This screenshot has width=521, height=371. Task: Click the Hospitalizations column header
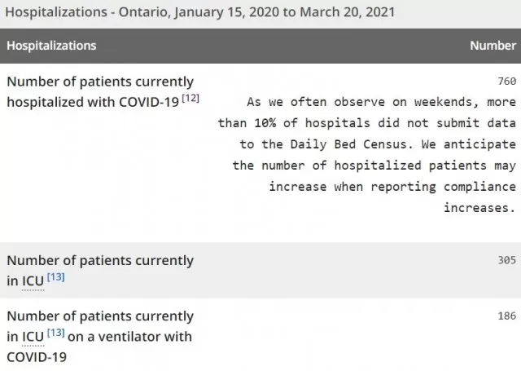click(51, 46)
